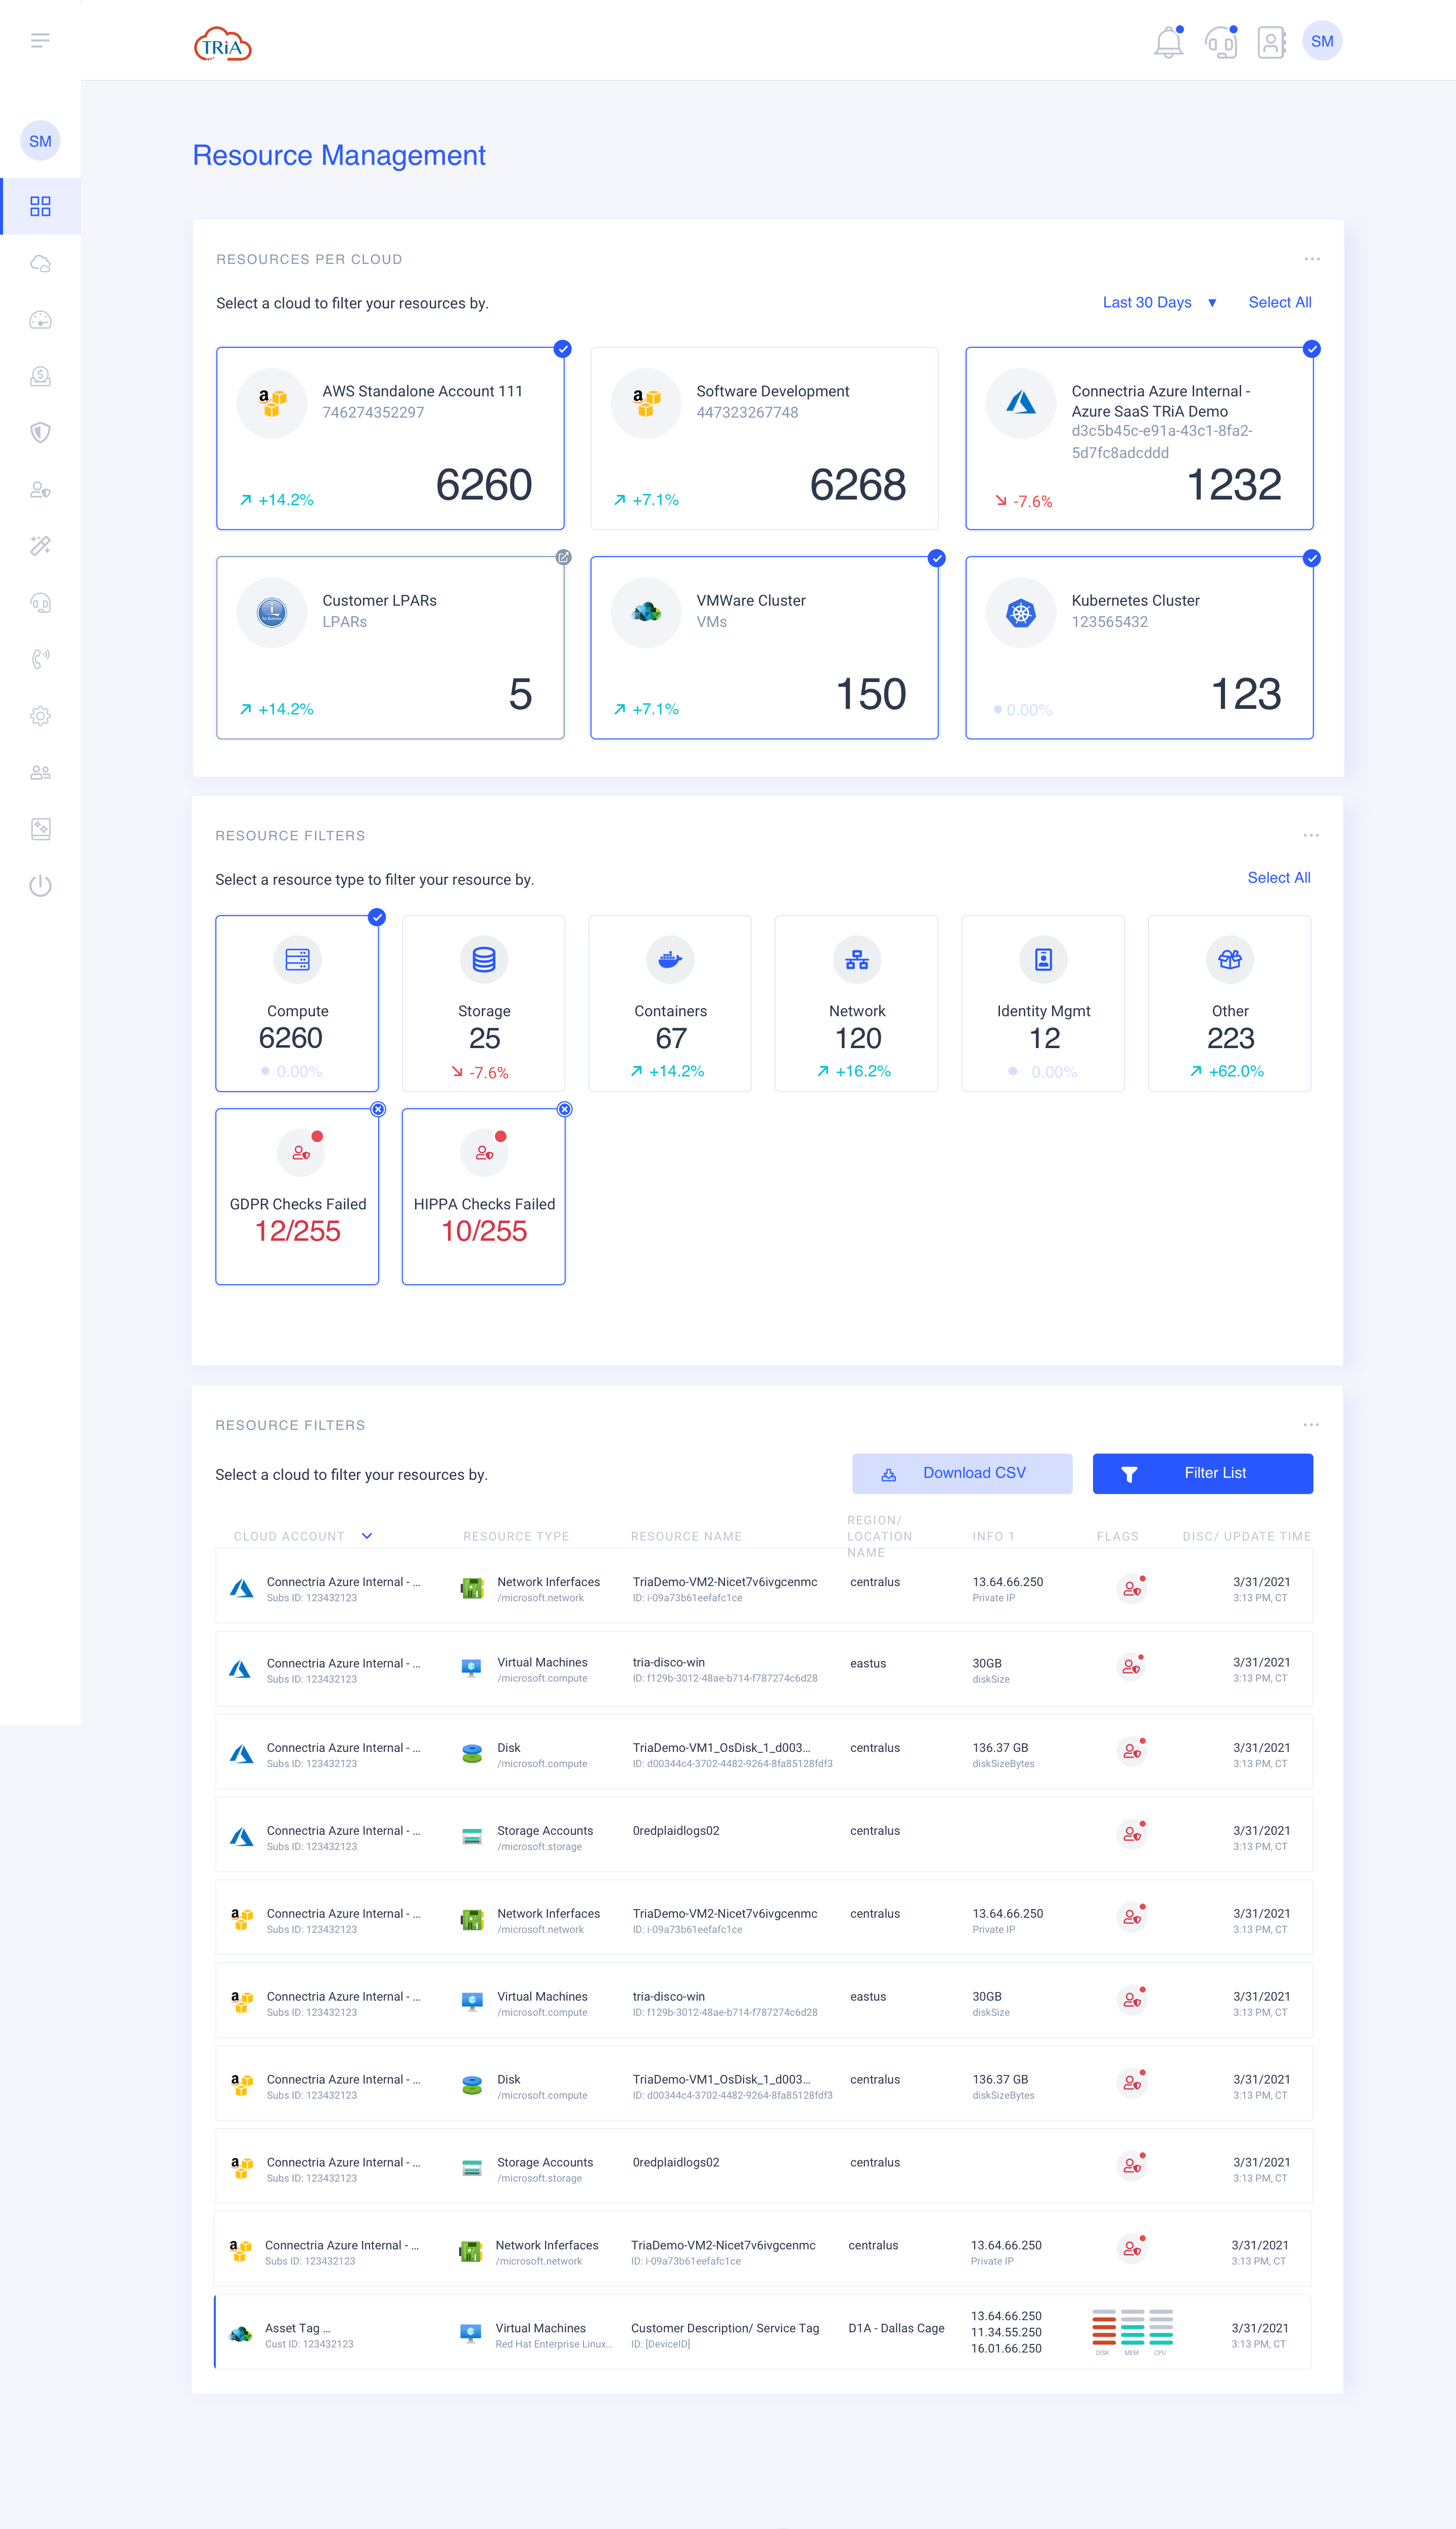Toggle the Customer LPARs card edit badge
Screen dimensions: 1456x2529
point(563,558)
